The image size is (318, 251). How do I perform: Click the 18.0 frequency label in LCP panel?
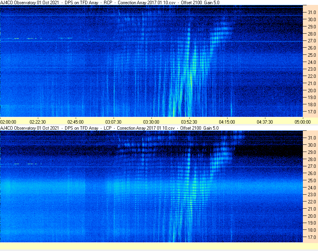(x=312, y=230)
